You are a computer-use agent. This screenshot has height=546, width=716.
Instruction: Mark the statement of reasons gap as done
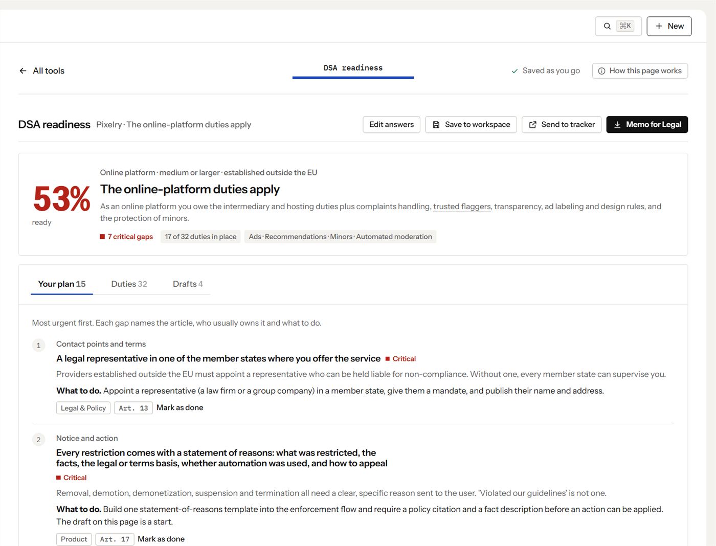[161, 539]
